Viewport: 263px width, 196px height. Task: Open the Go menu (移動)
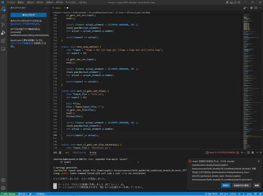[49, 3]
